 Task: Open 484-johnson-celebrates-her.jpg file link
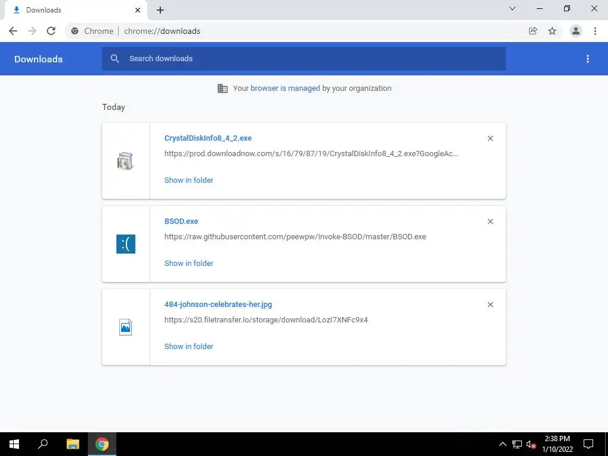[x=218, y=305]
